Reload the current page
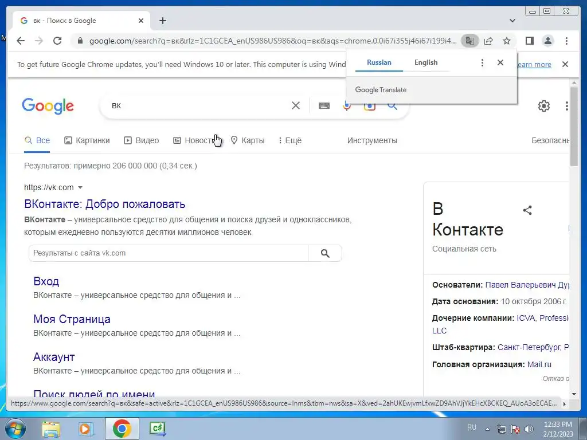This screenshot has height=440, width=587. (57, 41)
